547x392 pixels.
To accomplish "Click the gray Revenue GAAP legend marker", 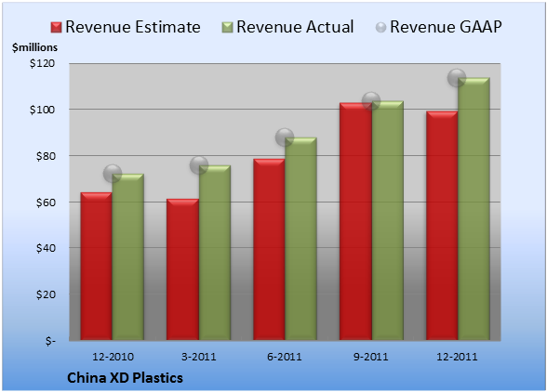I will click(381, 28).
